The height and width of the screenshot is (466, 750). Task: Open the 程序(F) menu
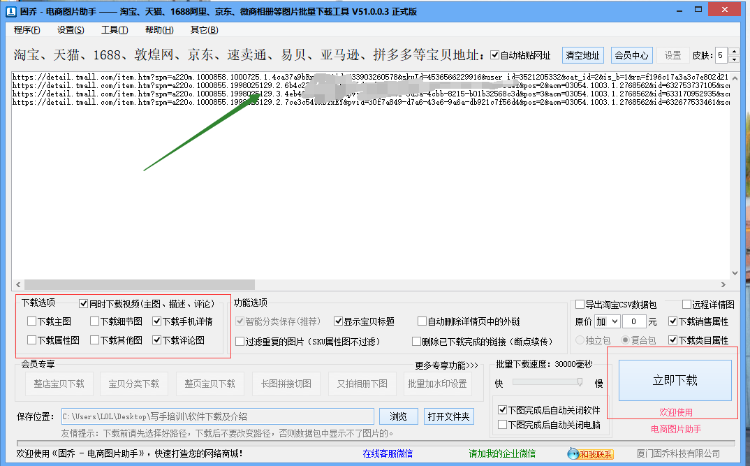(x=27, y=29)
